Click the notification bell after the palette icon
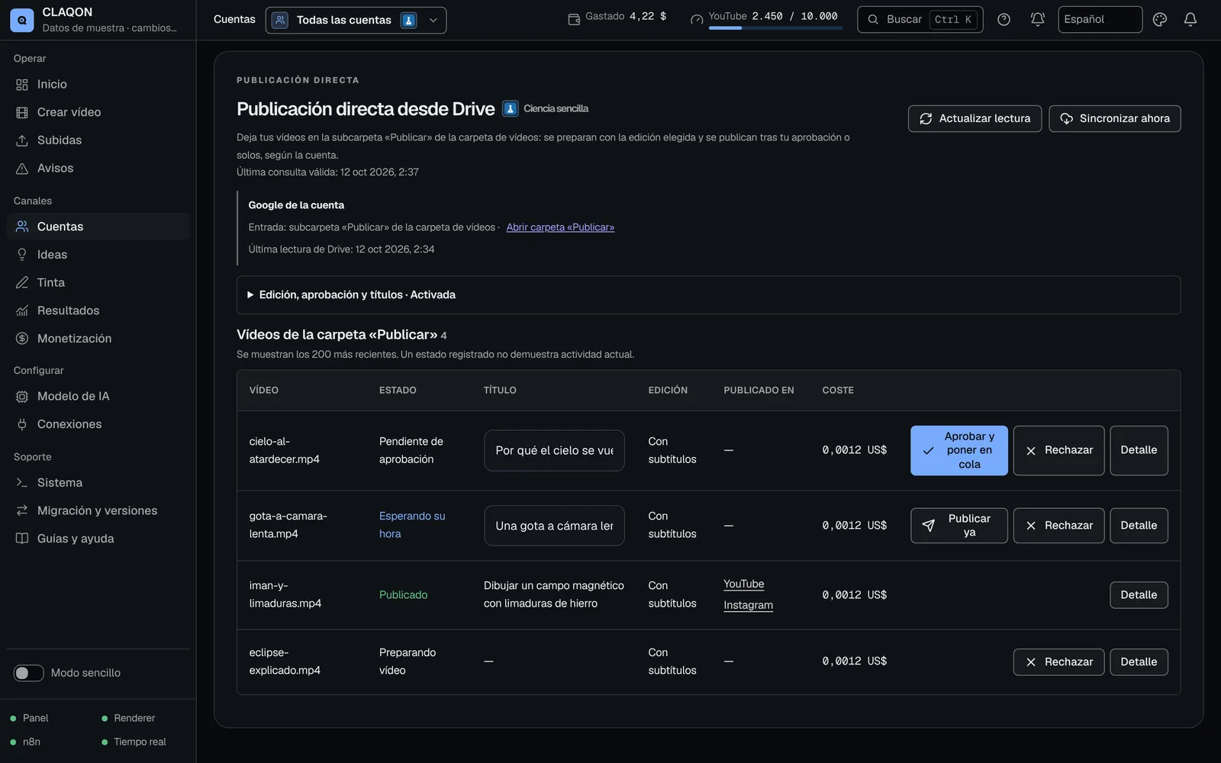 (1190, 20)
